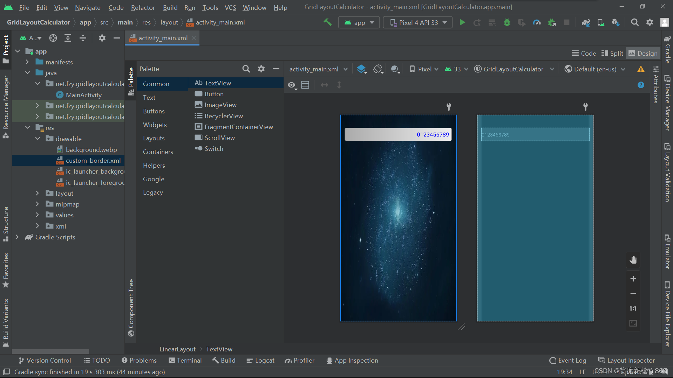Click the Common palette category

click(x=156, y=84)
